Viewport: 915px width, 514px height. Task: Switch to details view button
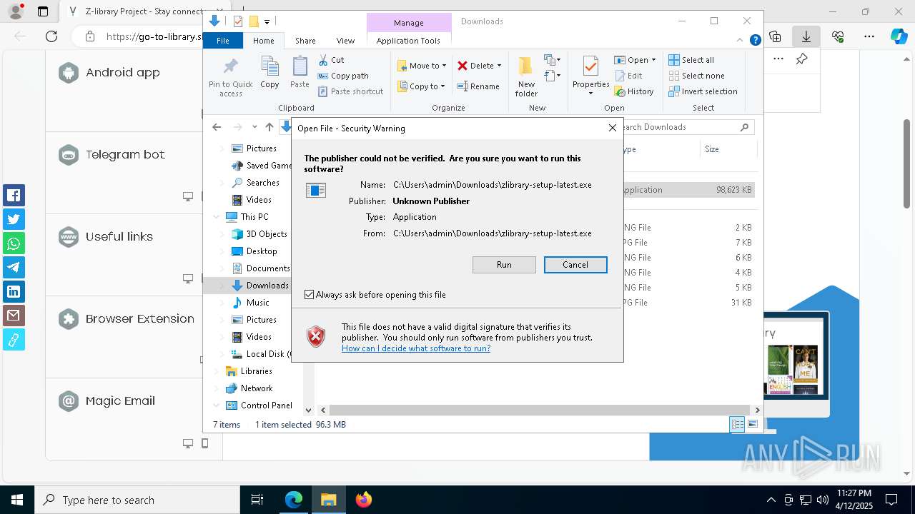point(737,424)
